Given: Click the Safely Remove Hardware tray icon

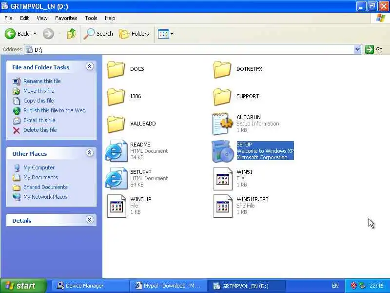Looking at the screenshot, I should pos(362,286).
